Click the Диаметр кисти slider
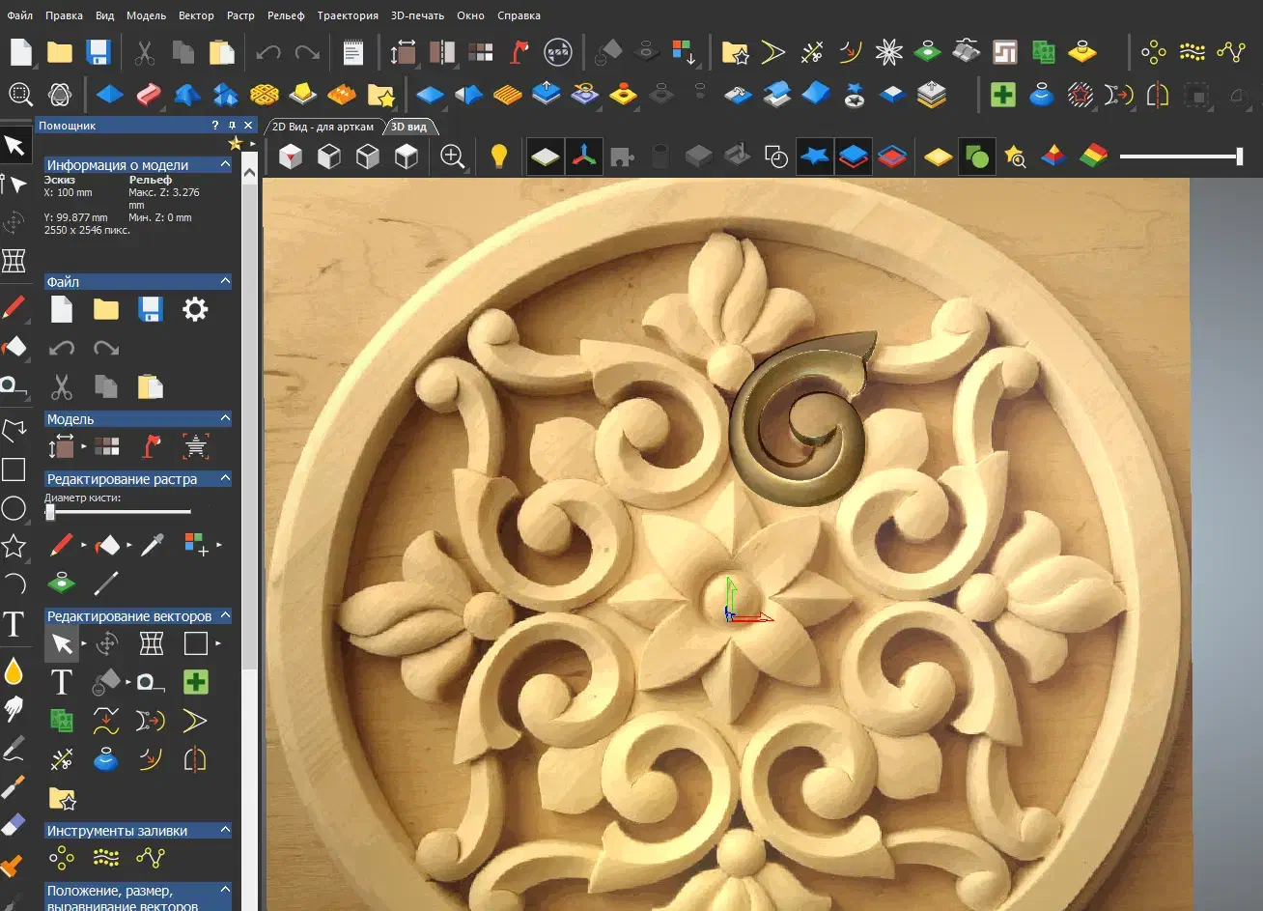This screenshot has height=911, width=1263. [x=118, y=512]
